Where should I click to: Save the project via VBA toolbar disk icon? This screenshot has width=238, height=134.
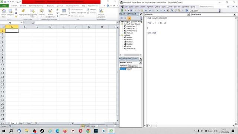click(131, 10)
